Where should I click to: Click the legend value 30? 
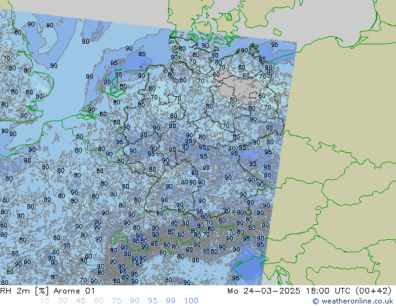pyautogui.click(x=62, y=301)
